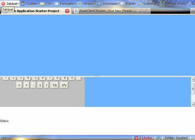This screenshot has width=195, height=140.
Task: Click the minus operator button
Action: (x=34, y=85)
